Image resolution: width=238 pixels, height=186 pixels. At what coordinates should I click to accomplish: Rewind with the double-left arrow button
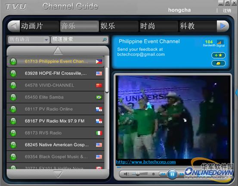click(x=163, y=174)
